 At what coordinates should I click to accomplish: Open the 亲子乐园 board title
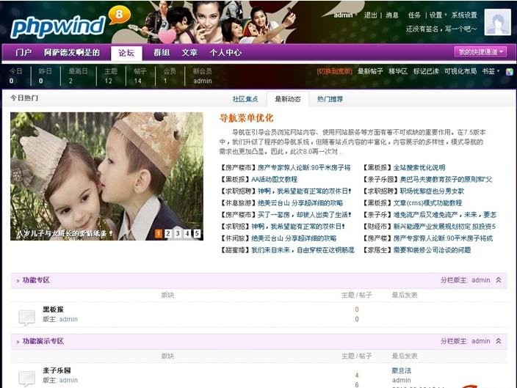(57, 370)
